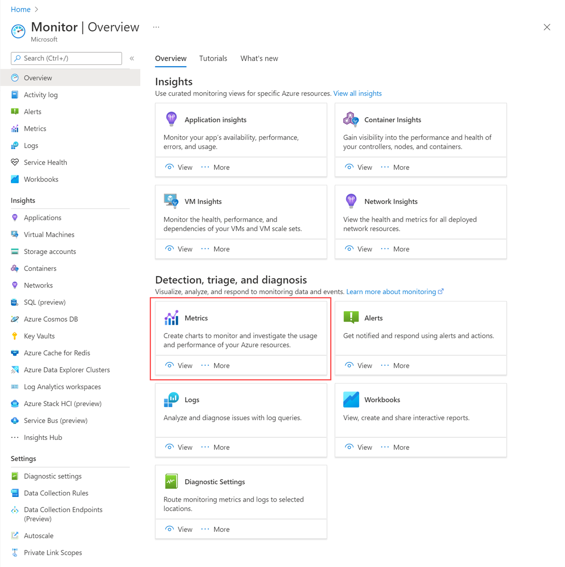Screen dimensions: 565x567
Task: Open Log Analytics workspaces
Action: tap(62, 387)
